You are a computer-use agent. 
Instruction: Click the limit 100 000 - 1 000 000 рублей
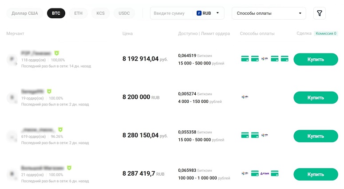coord(204,178)
